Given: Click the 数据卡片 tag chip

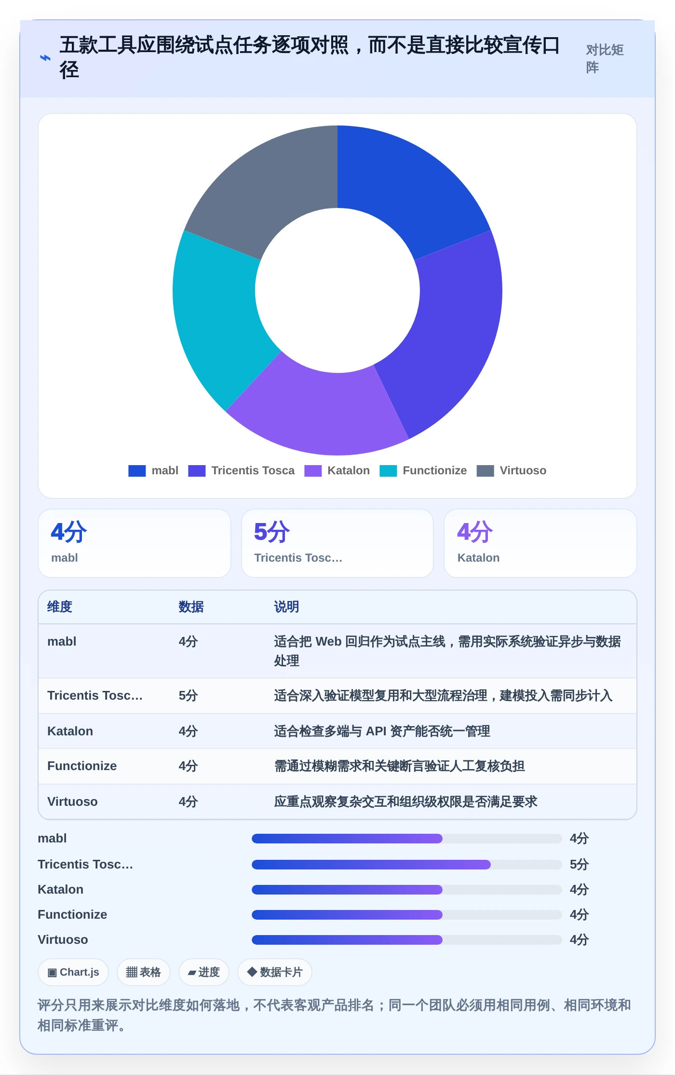Looking at the screenshot, I should coord(275,972).
